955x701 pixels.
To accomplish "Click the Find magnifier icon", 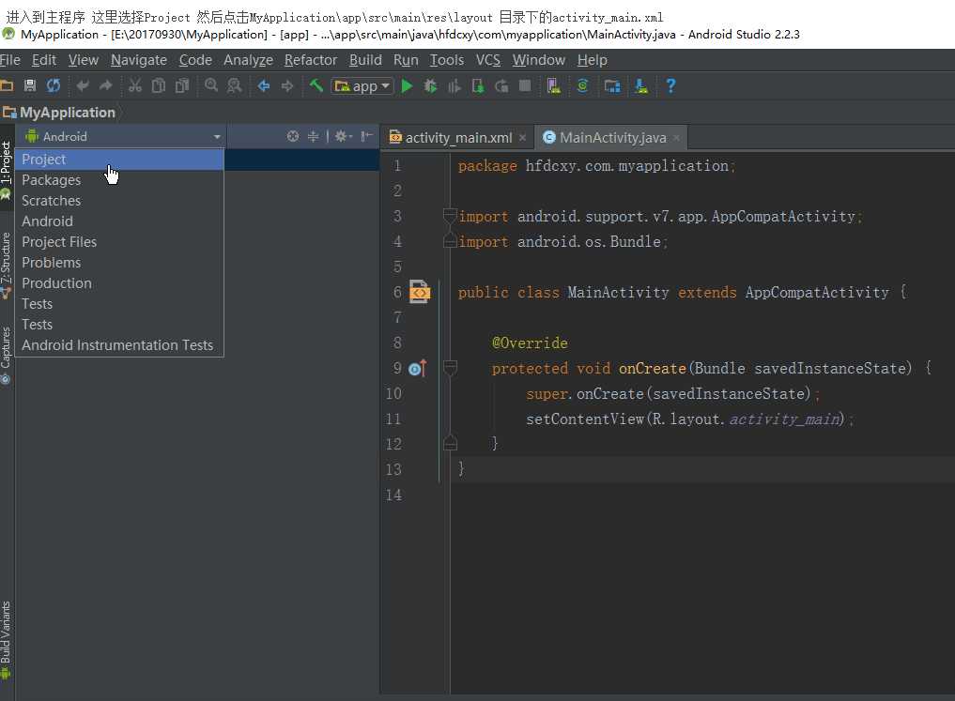I will pyautogui.click(x=211, y=85).
